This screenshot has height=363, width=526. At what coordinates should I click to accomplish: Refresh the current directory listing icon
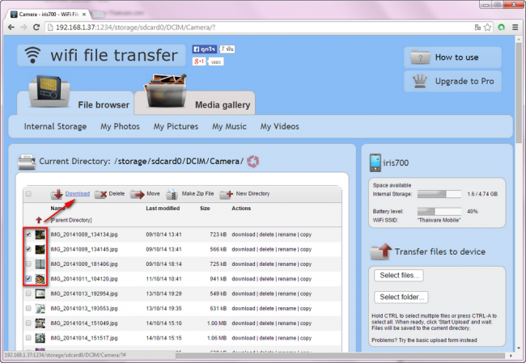253,161
